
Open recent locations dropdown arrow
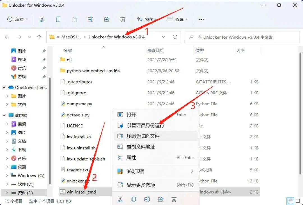point(29,37)
